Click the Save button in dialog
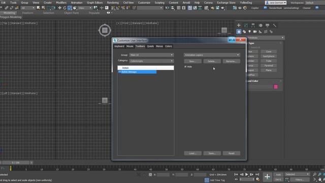The height and width of the screenshot is (183, 325). click(212, 154)
